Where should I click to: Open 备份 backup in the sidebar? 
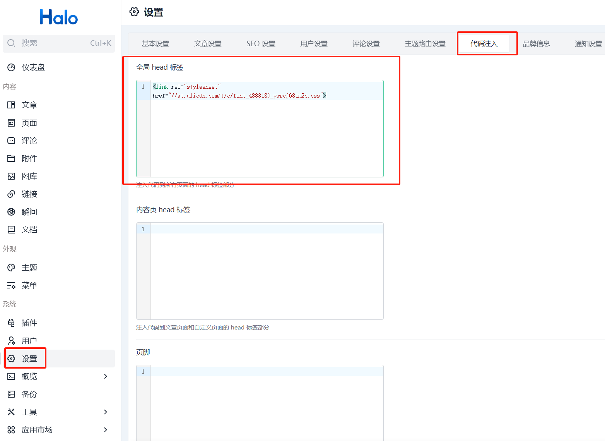[x=29, y=394]
